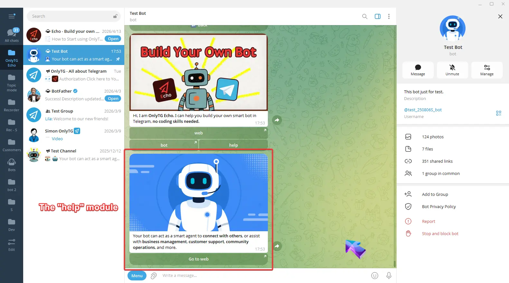The image size is (509, 283).
Task: Show QR code for bot username
Action: point(498,113)
